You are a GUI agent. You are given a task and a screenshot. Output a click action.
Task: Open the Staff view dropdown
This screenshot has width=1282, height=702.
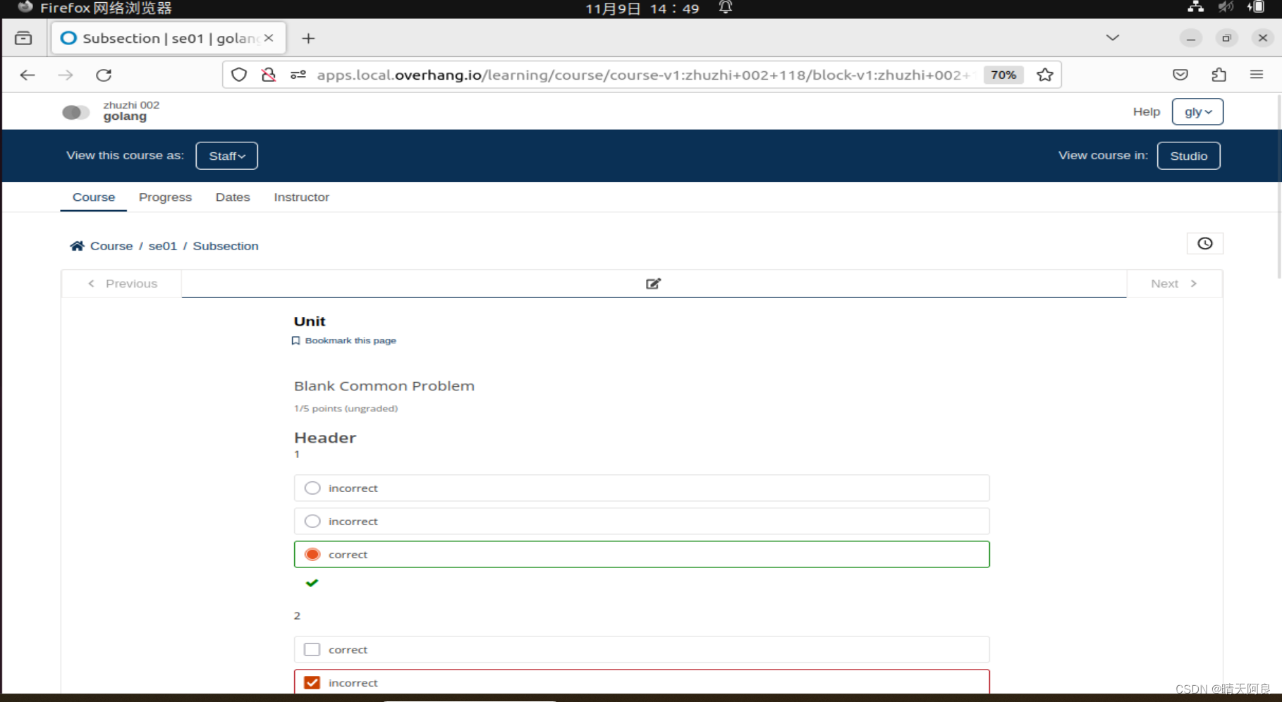point(226,155)
